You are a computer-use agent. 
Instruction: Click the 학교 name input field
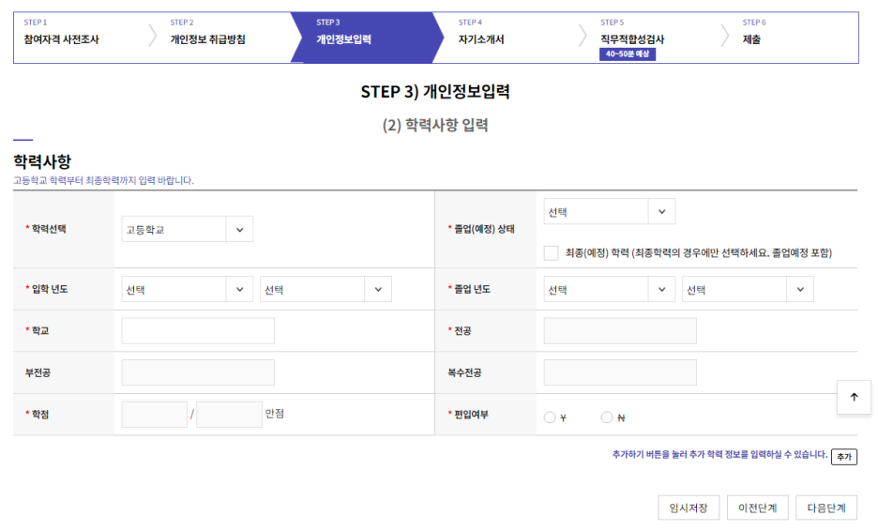[198, 331]
